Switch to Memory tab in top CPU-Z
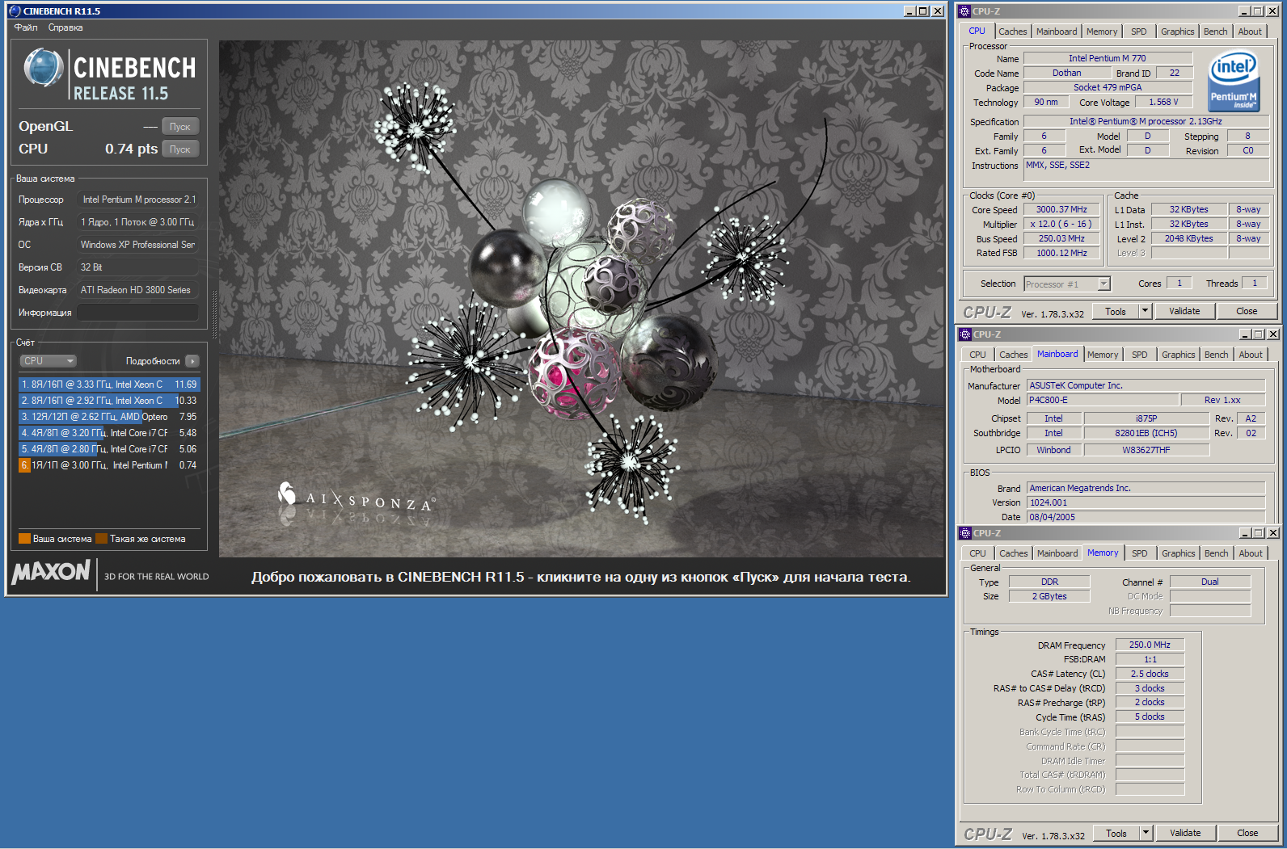This screenshot has width=1287, height=849. [x=1102, y=32]
